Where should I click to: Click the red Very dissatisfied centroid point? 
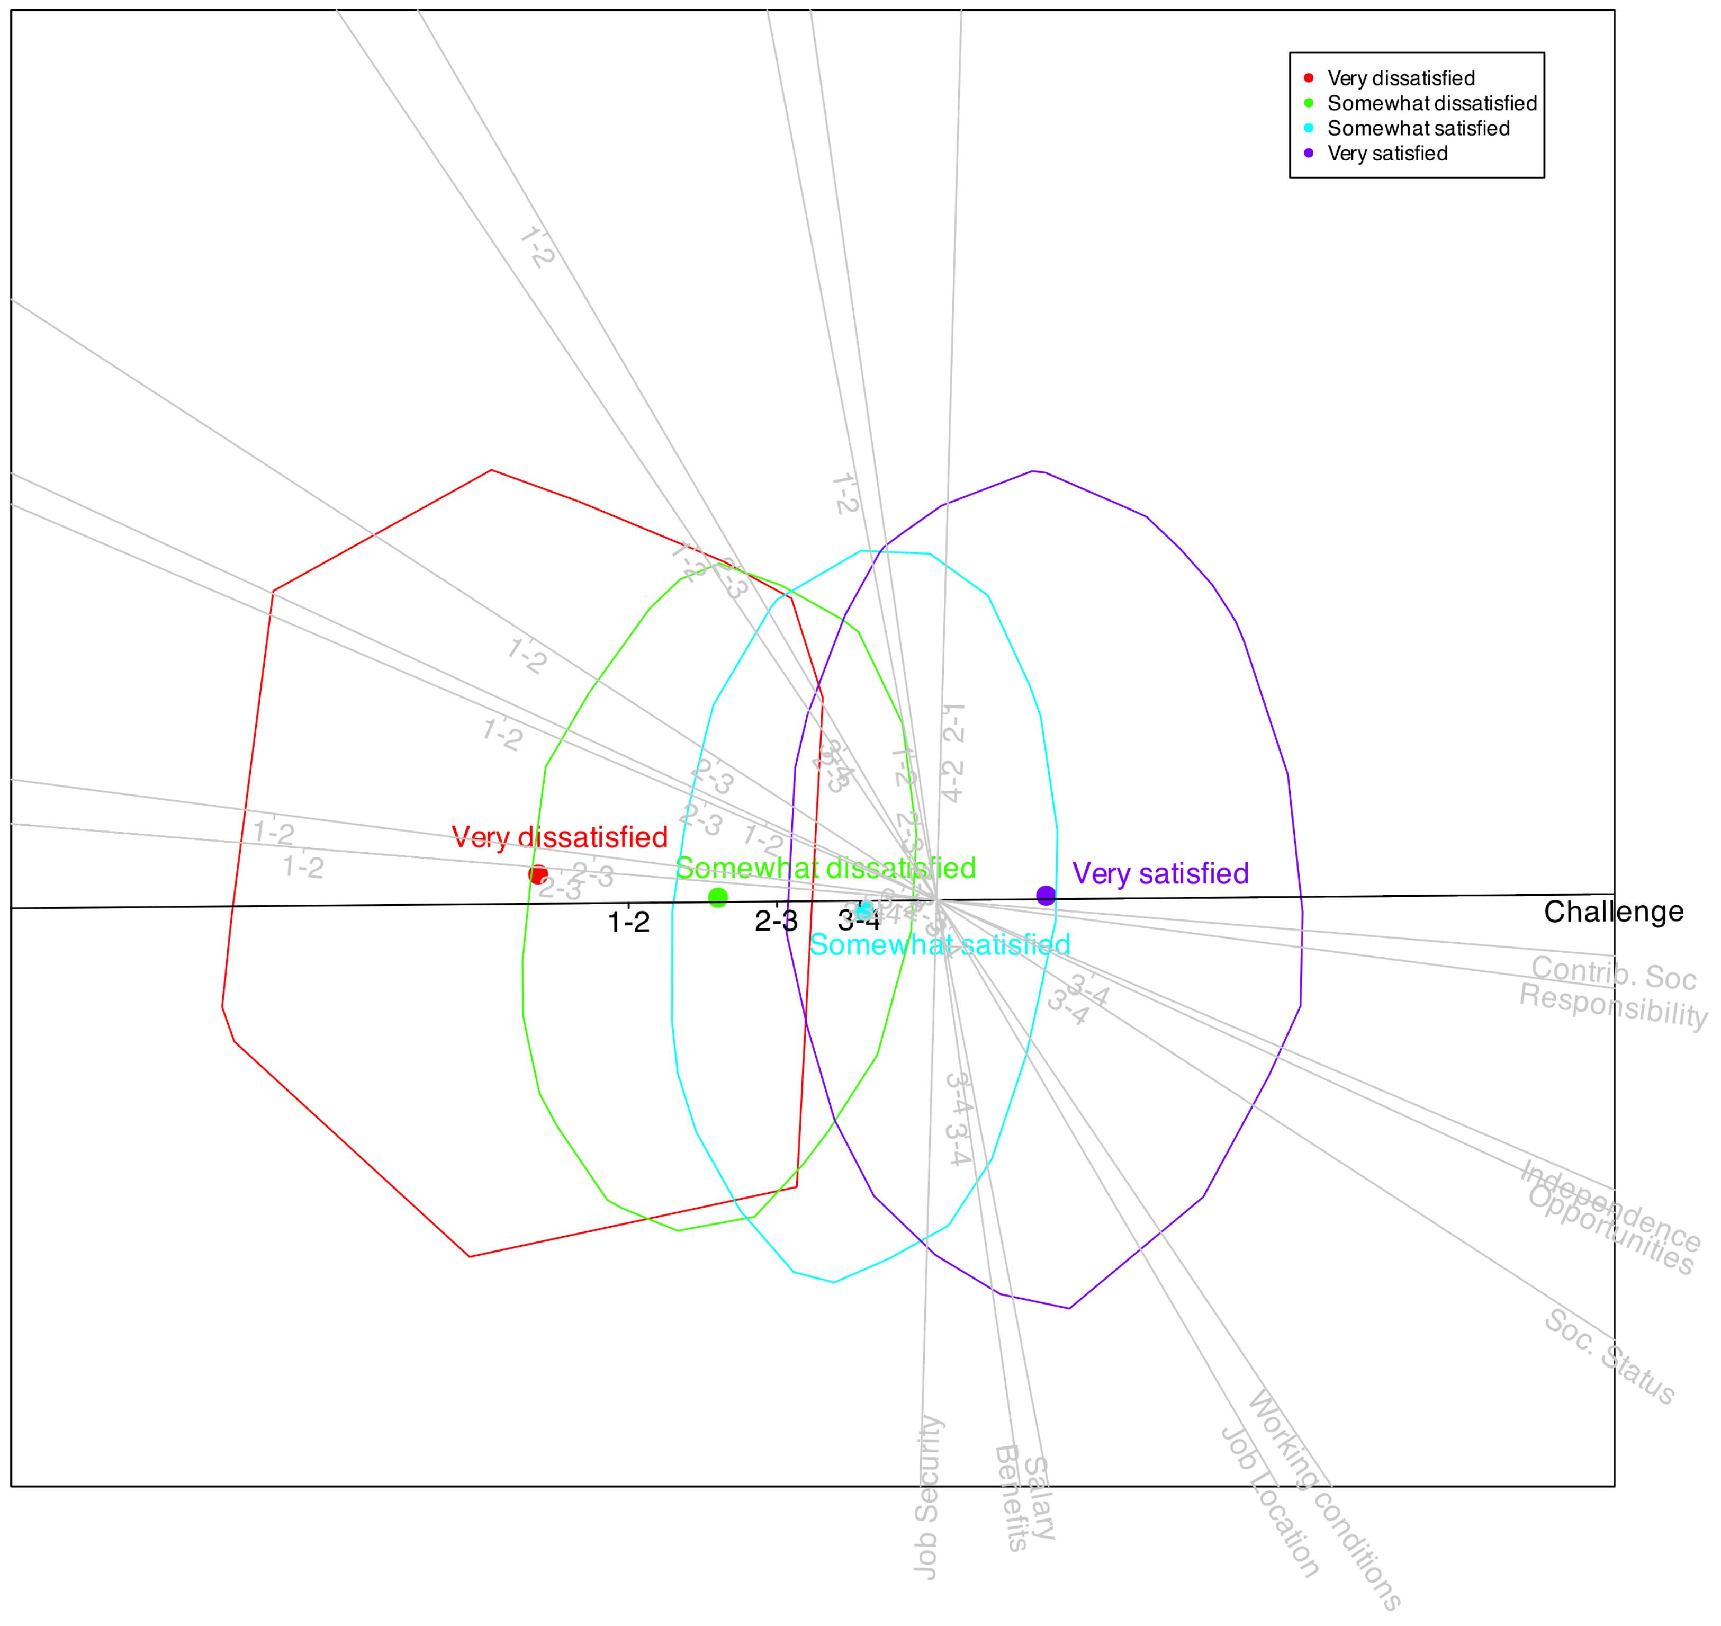pyautogui.click(x=538, y=874)
